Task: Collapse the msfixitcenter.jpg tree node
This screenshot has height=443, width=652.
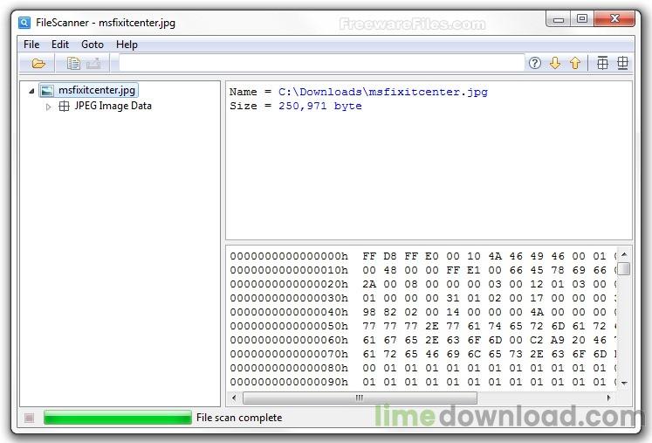Action: pos(31,90)
